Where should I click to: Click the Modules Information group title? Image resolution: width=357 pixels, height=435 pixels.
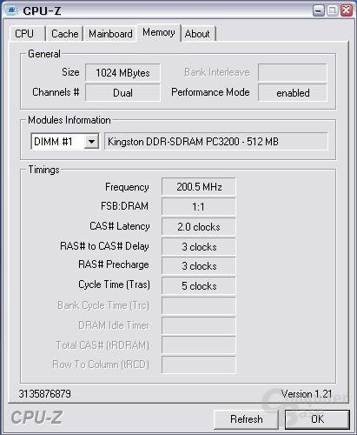coord(69,120)
